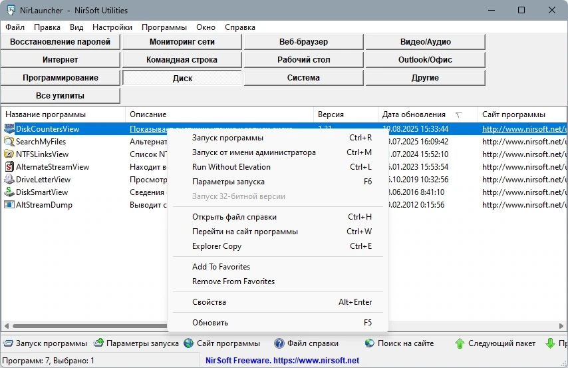Select Explorer Copy menu entry
568x368 pixels.
(278, 246)
